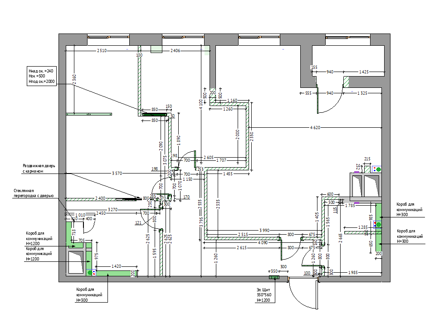This screenshot has width=444, height=323.
Task: Click the 1 420 green communications box along bottom wall
Action: pos(117,273)
